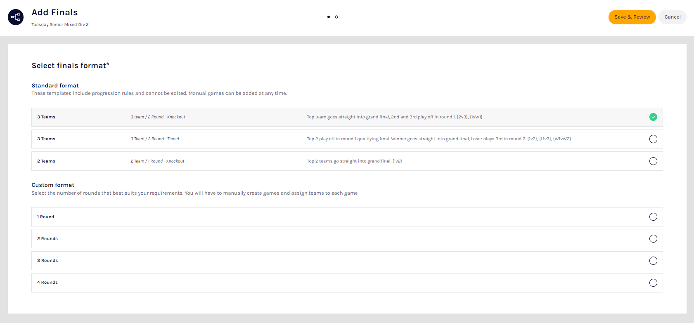This screenshot has width=694, height=323.
Task: Click the 4 Rounds row label
Action: [x=47, y=283]
